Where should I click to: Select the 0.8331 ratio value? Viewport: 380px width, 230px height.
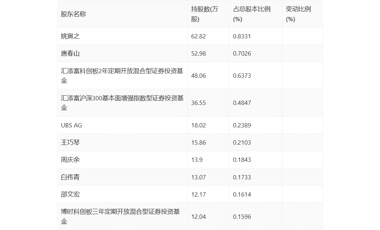click(x=242, y=36)
